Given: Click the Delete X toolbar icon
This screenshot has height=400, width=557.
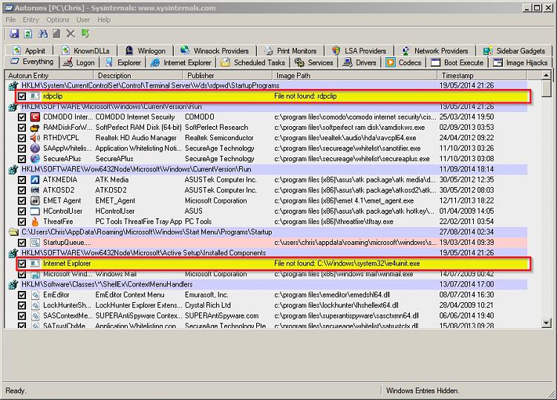Looking at the screenshot, I should [71, 33].
